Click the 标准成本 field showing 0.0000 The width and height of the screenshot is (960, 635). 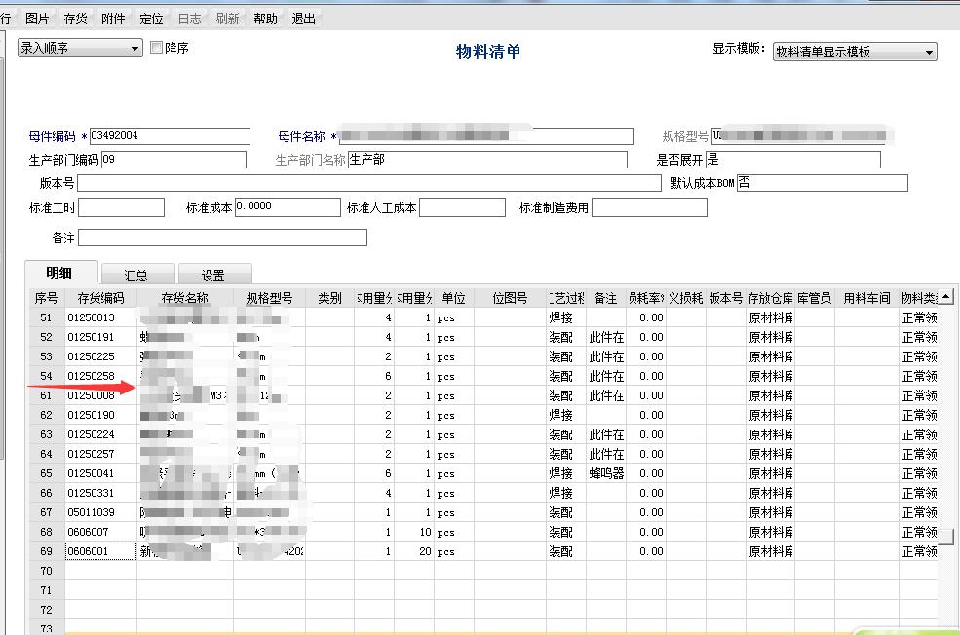(x=288, y=207)
